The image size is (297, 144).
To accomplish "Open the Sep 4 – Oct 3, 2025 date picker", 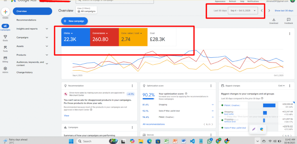I will pos(243,11).
